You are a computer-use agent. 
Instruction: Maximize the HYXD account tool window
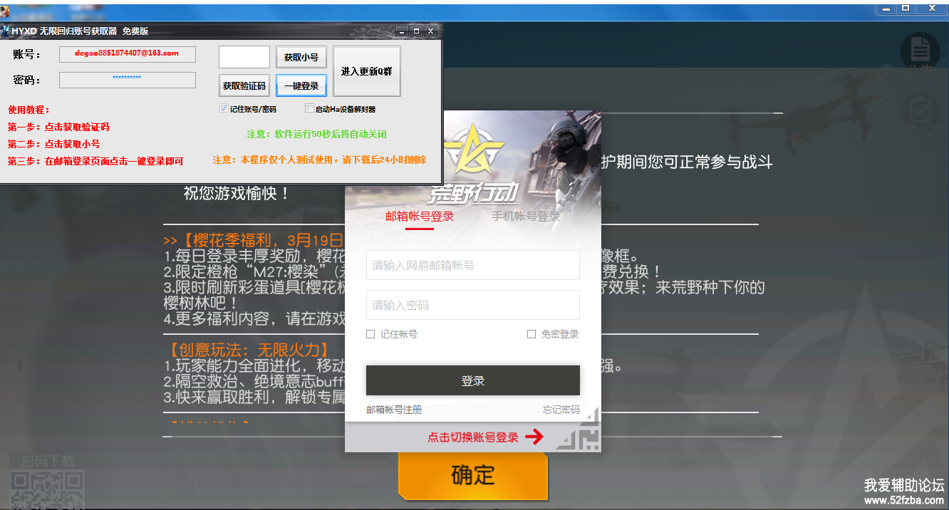pyautogui.click(x=417, y=31)
